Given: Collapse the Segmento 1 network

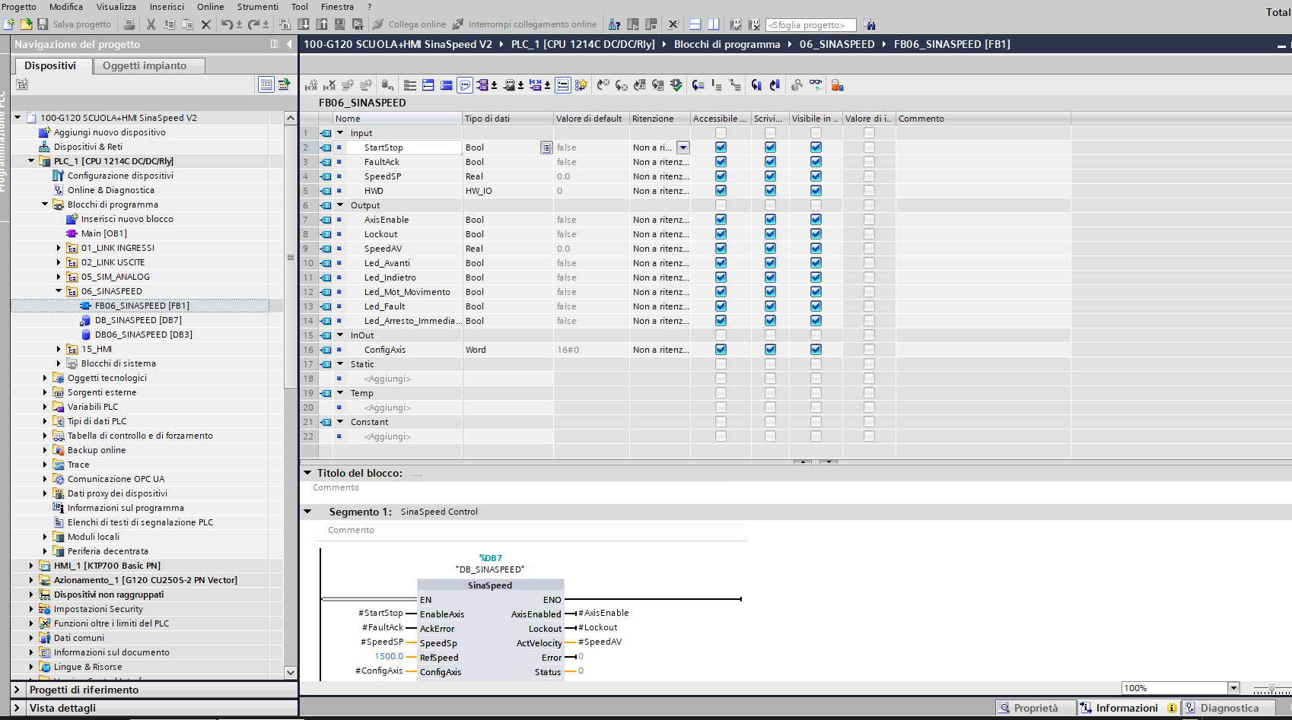Looking at the screenshot, I should tap(308, 512).
